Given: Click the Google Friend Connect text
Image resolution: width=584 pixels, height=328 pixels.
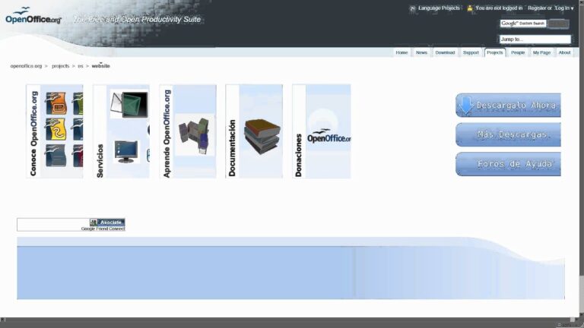Looking at the screenshot, I should (x=103, y=229).
